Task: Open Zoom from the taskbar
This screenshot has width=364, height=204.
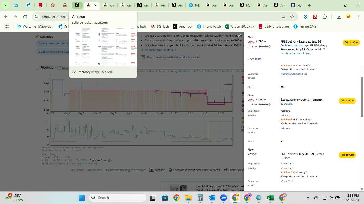Action: (x=224, y=198)
